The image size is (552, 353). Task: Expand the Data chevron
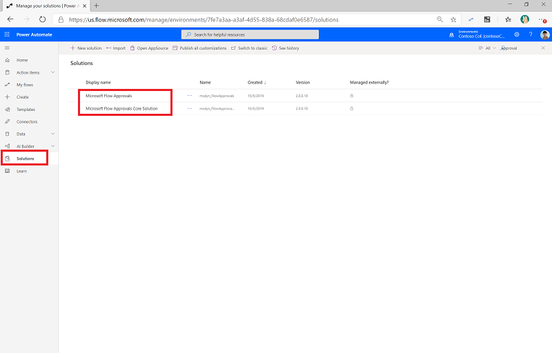pos(53,134)
